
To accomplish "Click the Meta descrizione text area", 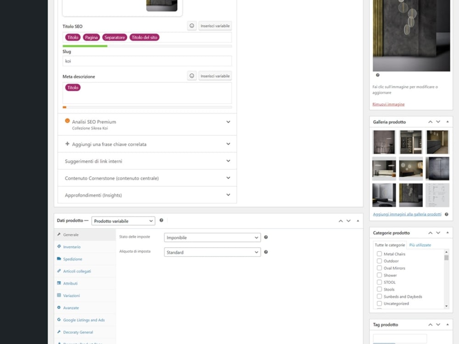I will 147,93.
